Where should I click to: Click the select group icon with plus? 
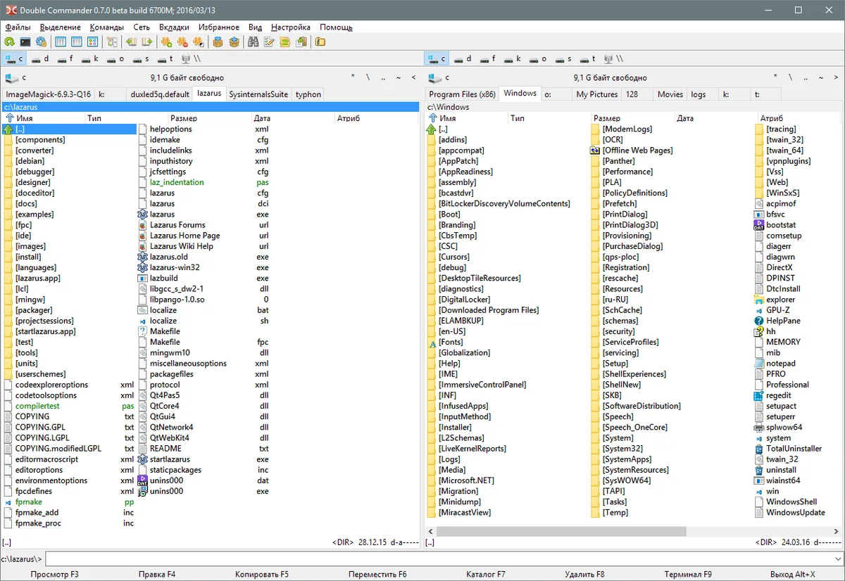[167, 42]
